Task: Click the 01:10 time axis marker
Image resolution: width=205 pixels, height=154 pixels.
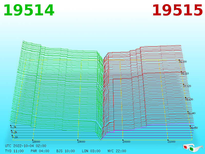Action: pos(185,73)
